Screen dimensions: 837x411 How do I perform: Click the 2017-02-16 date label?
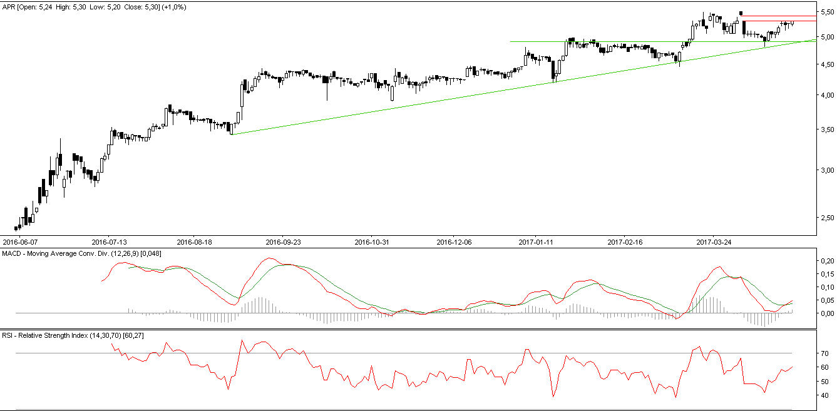click(x=625, y=241)
